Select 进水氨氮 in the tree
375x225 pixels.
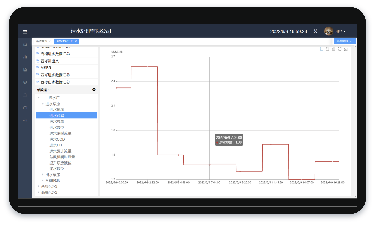(57, 110)
